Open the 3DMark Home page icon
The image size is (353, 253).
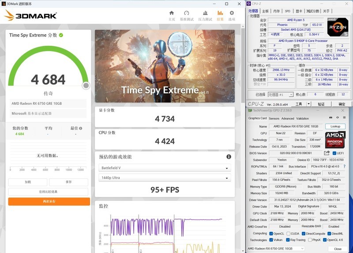coord(172,13)
